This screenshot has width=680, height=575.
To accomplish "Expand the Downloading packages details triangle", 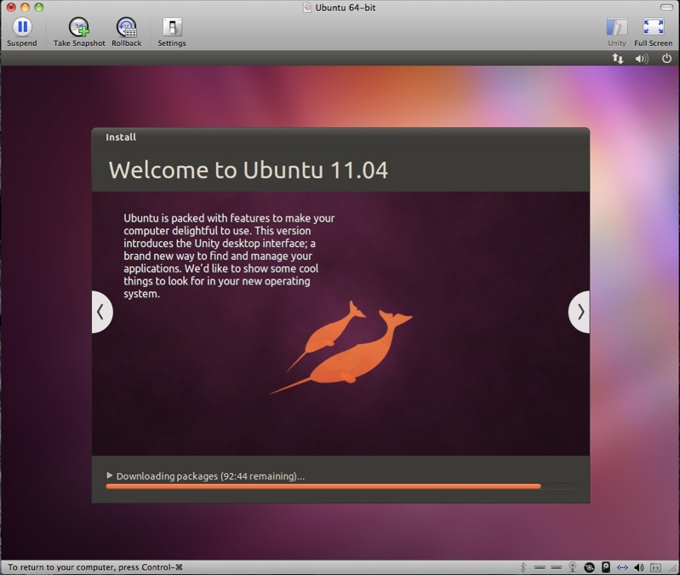I will [110, 475].
